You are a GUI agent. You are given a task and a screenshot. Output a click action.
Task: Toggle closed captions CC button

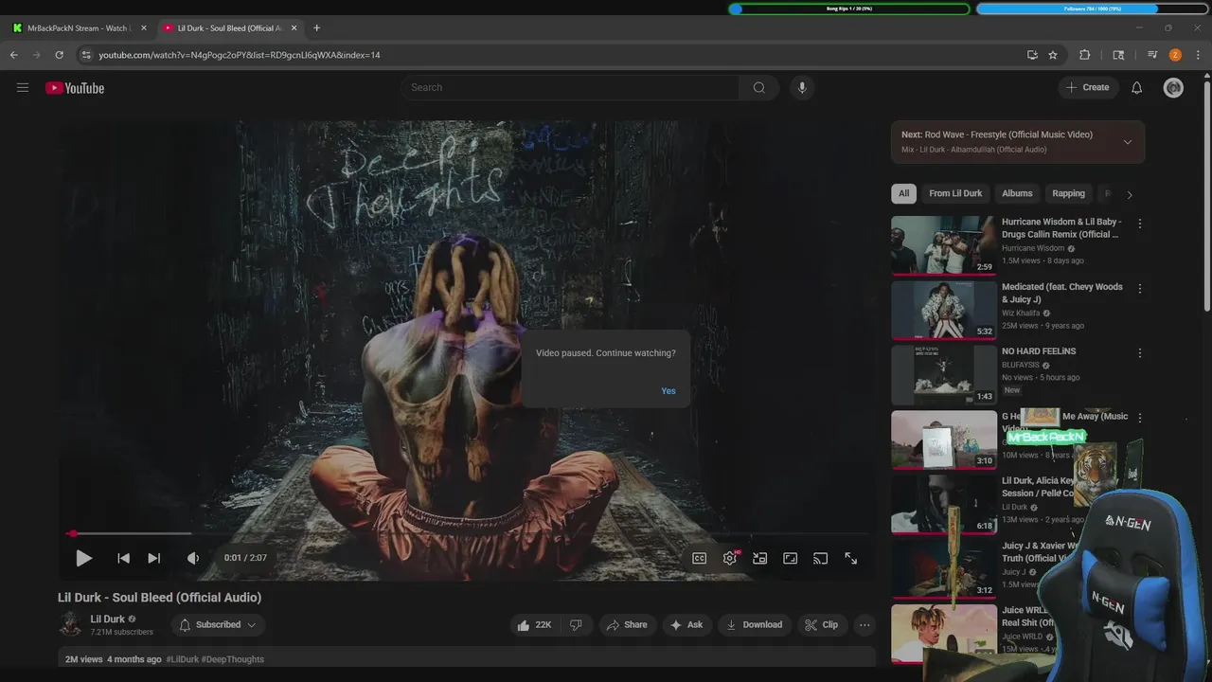click(x=700, y=559)
